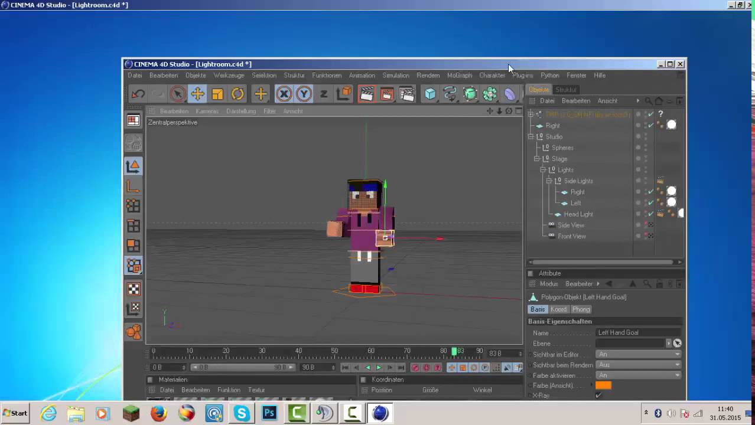Open the spline tools icon
This screenshot has height=425, width=755.
point(450,94)
